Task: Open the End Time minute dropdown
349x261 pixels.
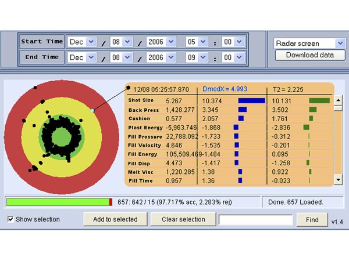Action: point(233,57)
